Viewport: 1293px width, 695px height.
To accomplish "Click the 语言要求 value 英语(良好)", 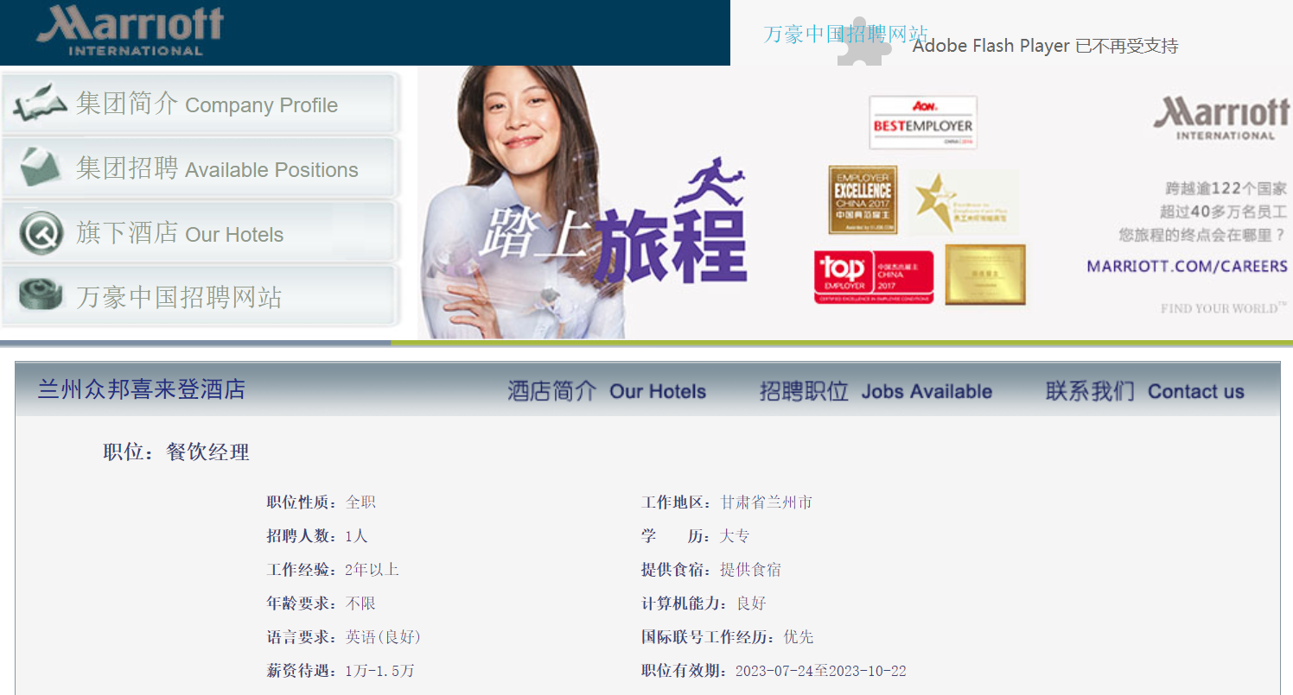I will point(383,637).
